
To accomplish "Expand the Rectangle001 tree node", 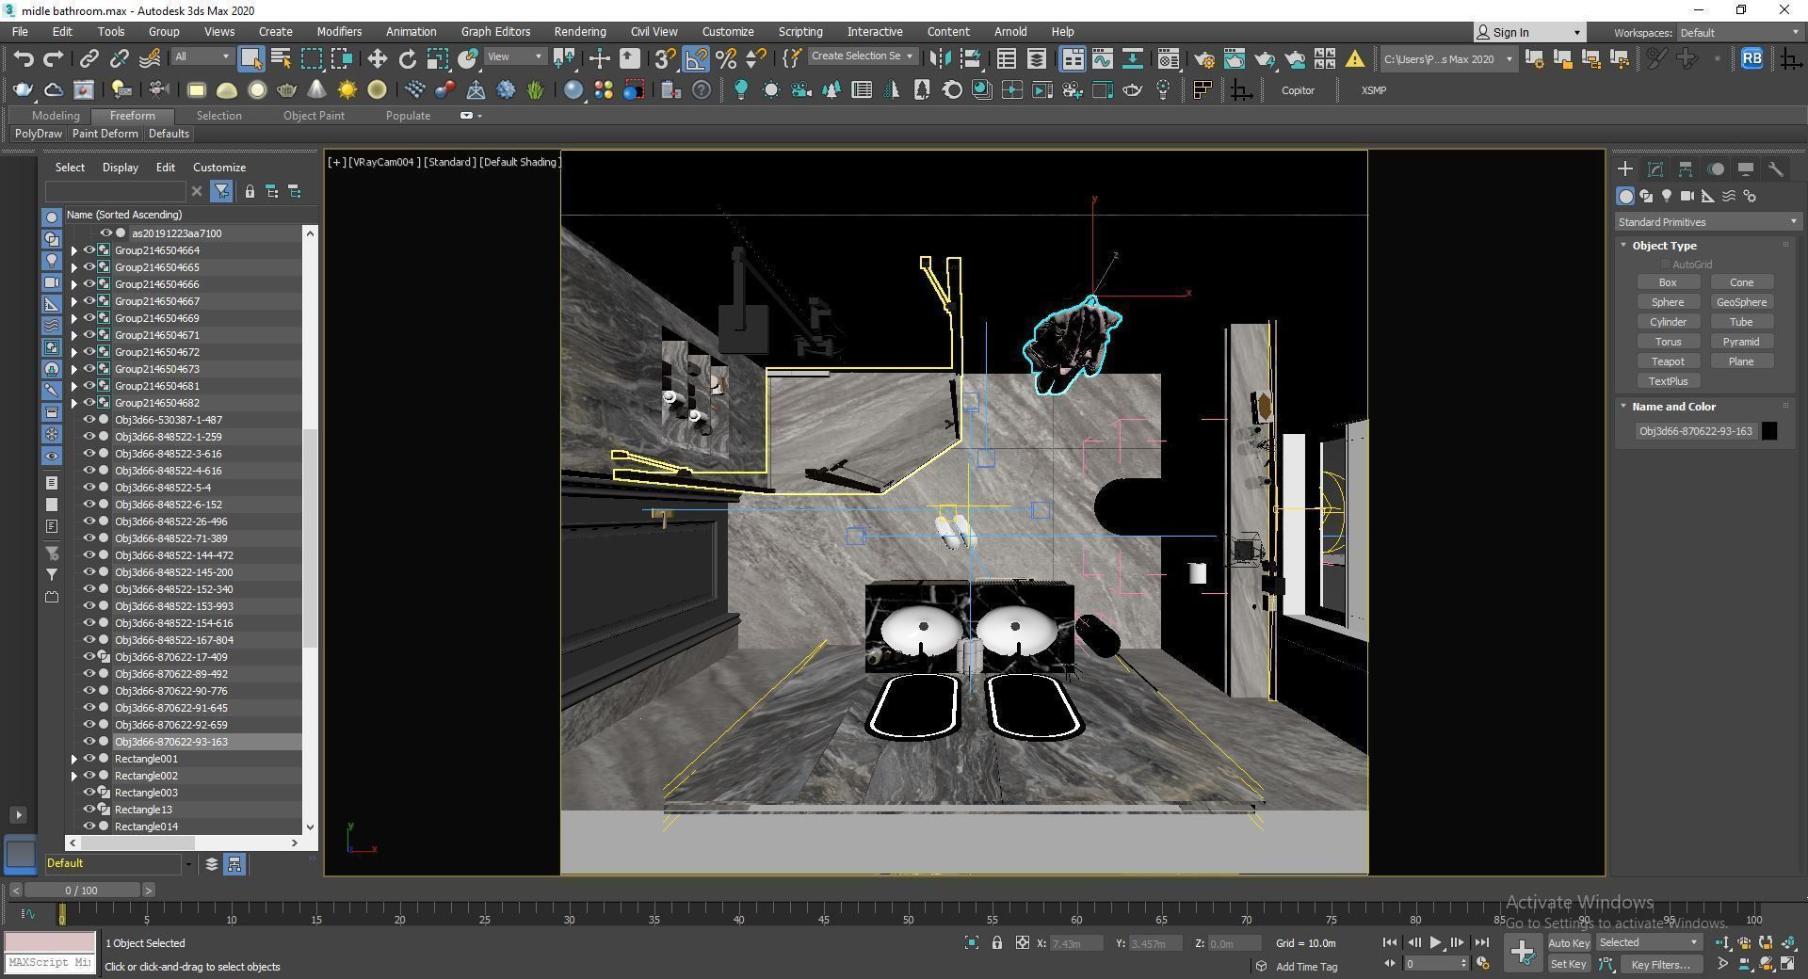I will click(74, 759).
